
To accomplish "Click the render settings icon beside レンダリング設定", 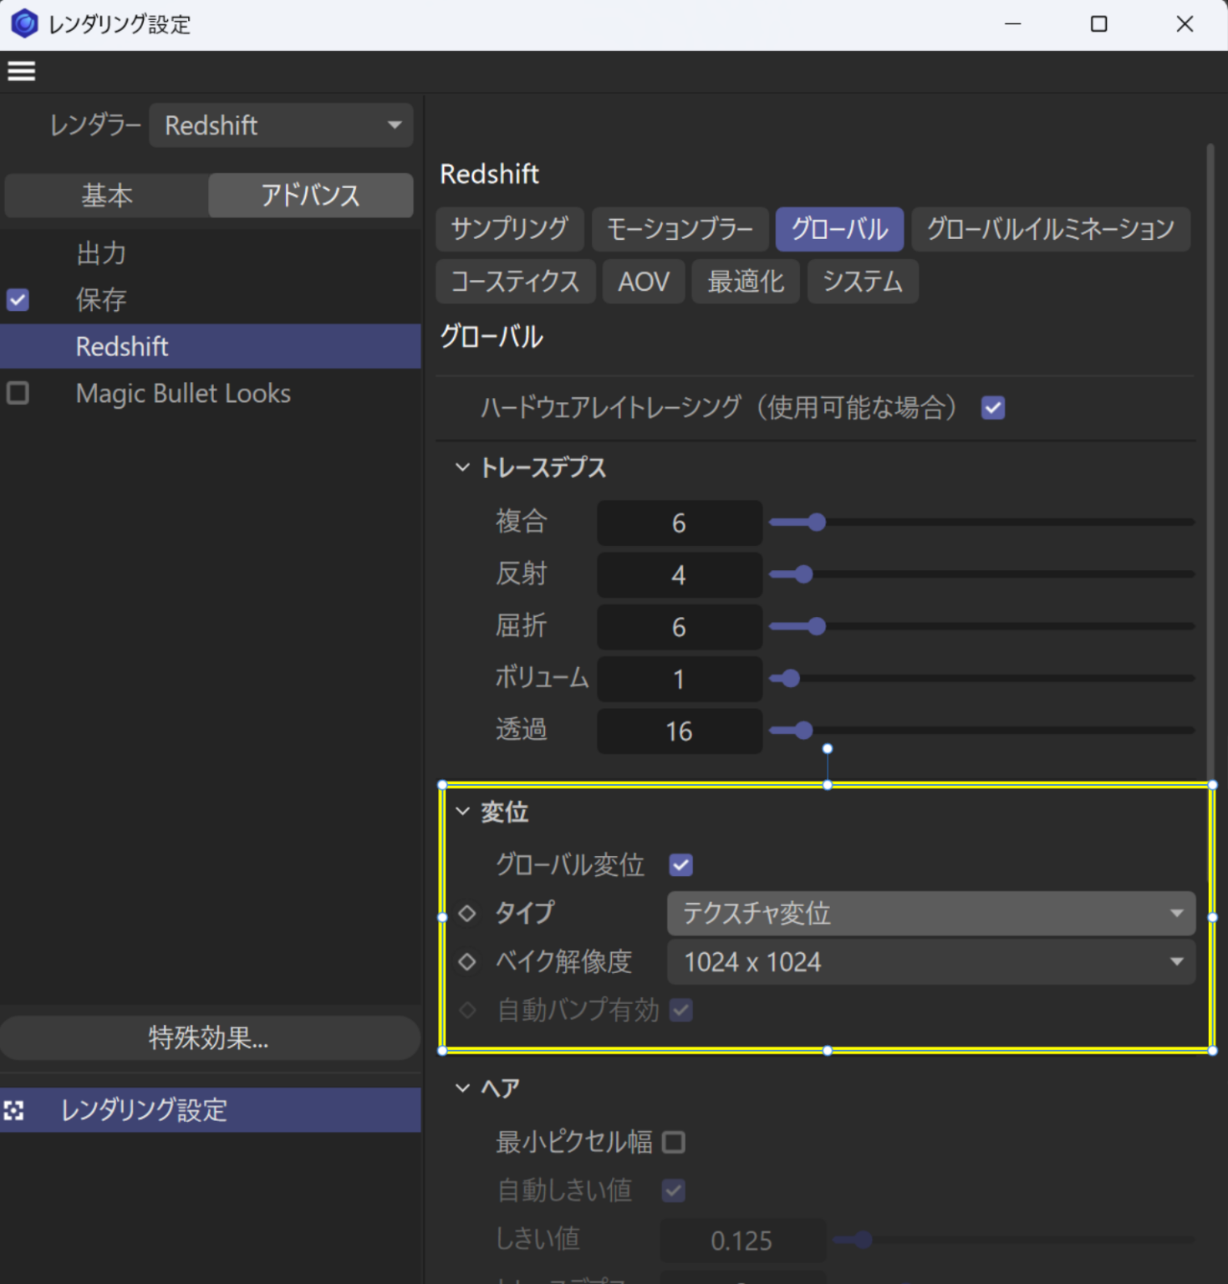I will (14, 1110).
